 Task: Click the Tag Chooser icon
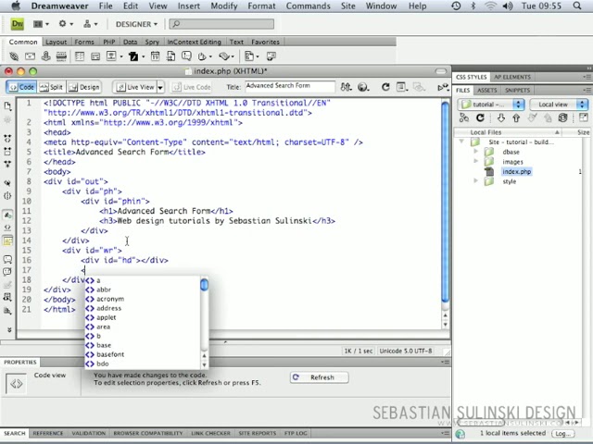[271, 56]
